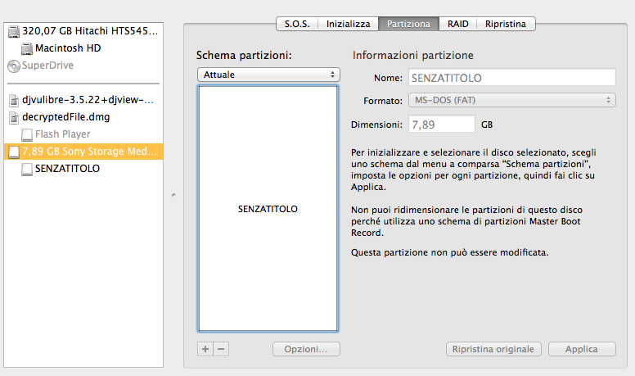This screenshot has height=376, width=635.
Task: Click the Sony Storage Media drive icon
Action: tap(13, 152)
